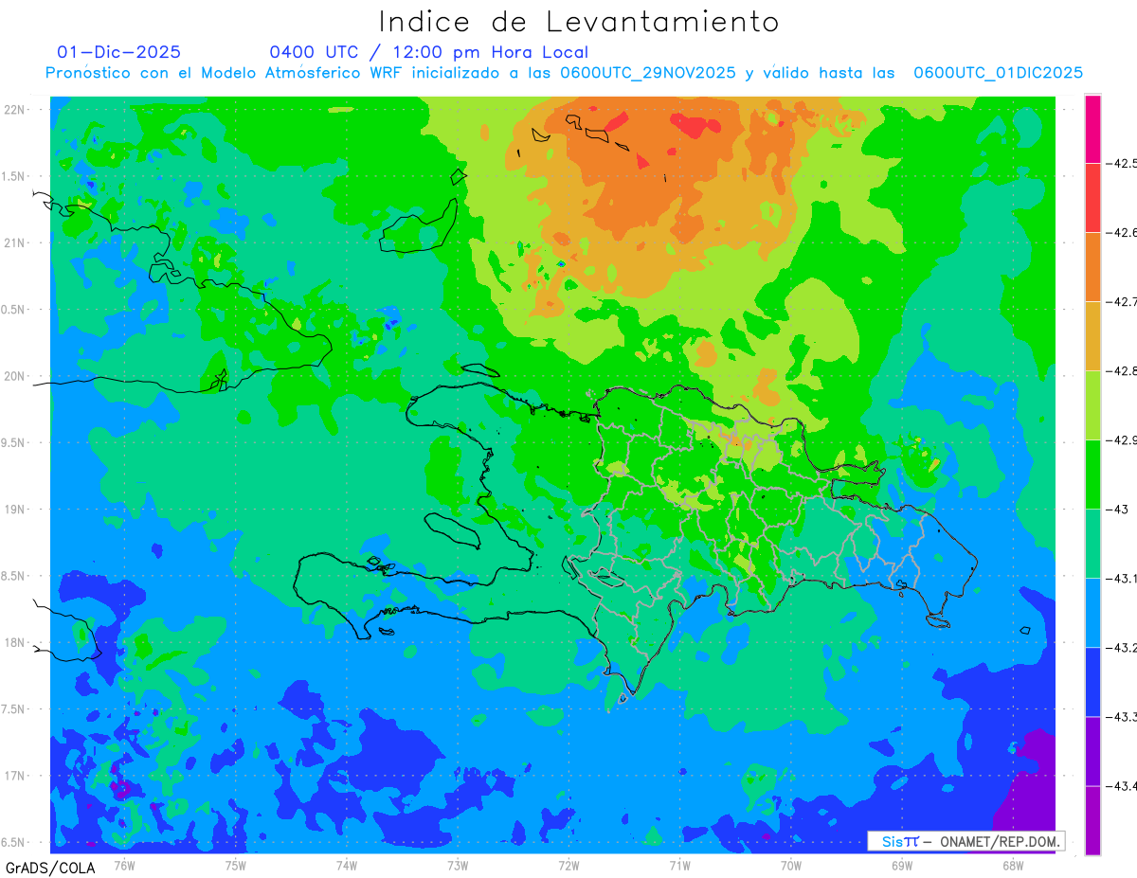Click the "17N" latitude label
The height and width of the screenshot is (878, 1137).
(x=14, y=776)
